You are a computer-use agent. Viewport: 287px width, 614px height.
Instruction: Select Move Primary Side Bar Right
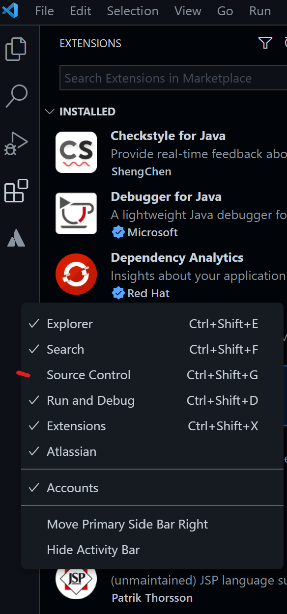(127, 524)
